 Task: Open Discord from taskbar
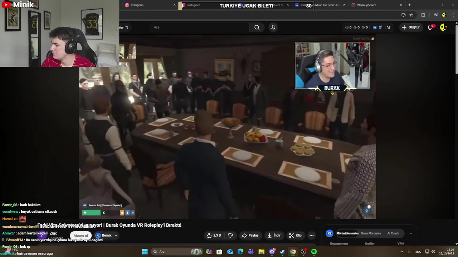272,252
